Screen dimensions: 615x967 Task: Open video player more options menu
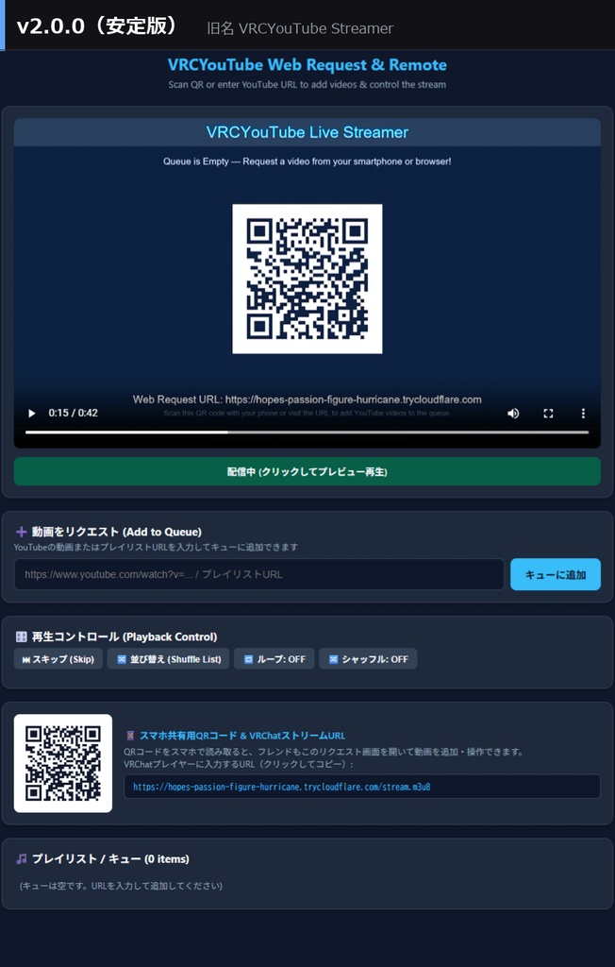[x=583, y=414]
